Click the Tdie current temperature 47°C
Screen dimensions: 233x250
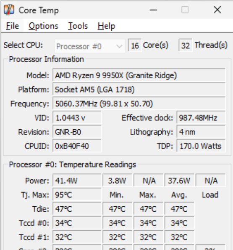tap(77, 209)
